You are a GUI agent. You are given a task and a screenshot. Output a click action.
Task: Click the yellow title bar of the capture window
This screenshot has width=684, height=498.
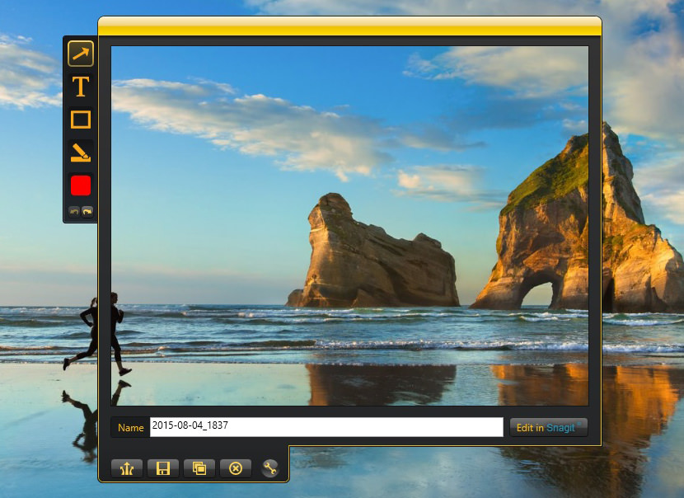(349, 27)
